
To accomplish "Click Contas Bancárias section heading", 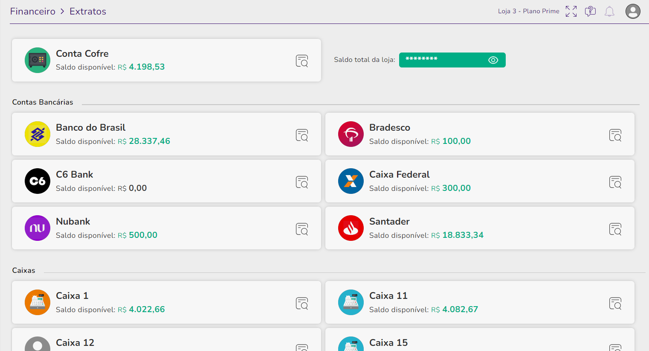I will pos(43,102).
